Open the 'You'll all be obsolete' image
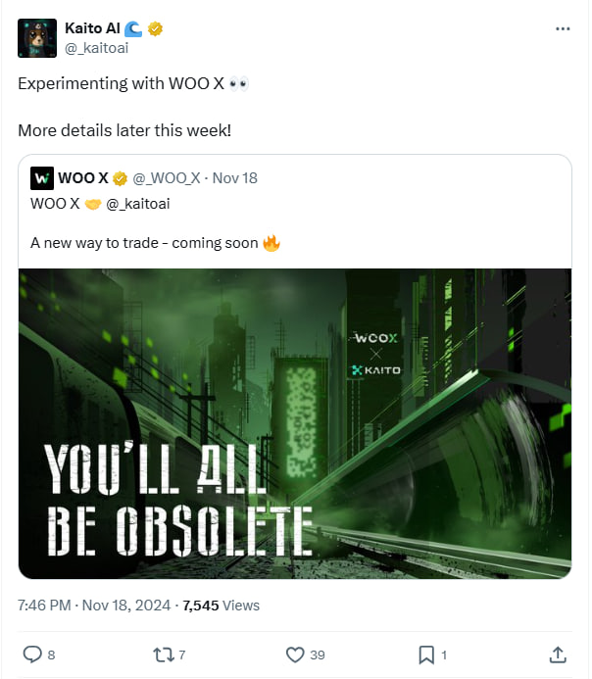Screen dimensions: 592x679 [x=295, y=423]
